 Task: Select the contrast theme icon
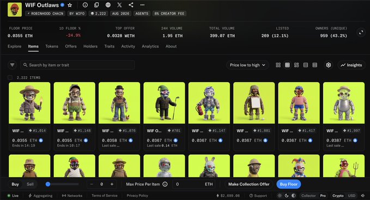point(294,196)
